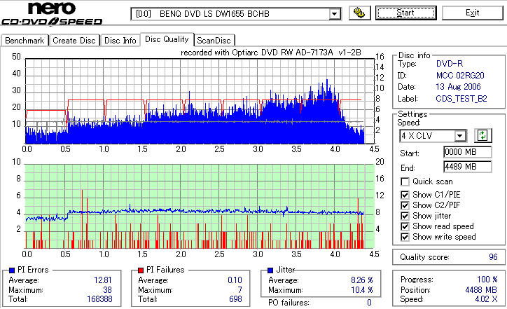Click the recorded with Optiarc DVD RW text
Screen dimensions: 507x309
271,53
